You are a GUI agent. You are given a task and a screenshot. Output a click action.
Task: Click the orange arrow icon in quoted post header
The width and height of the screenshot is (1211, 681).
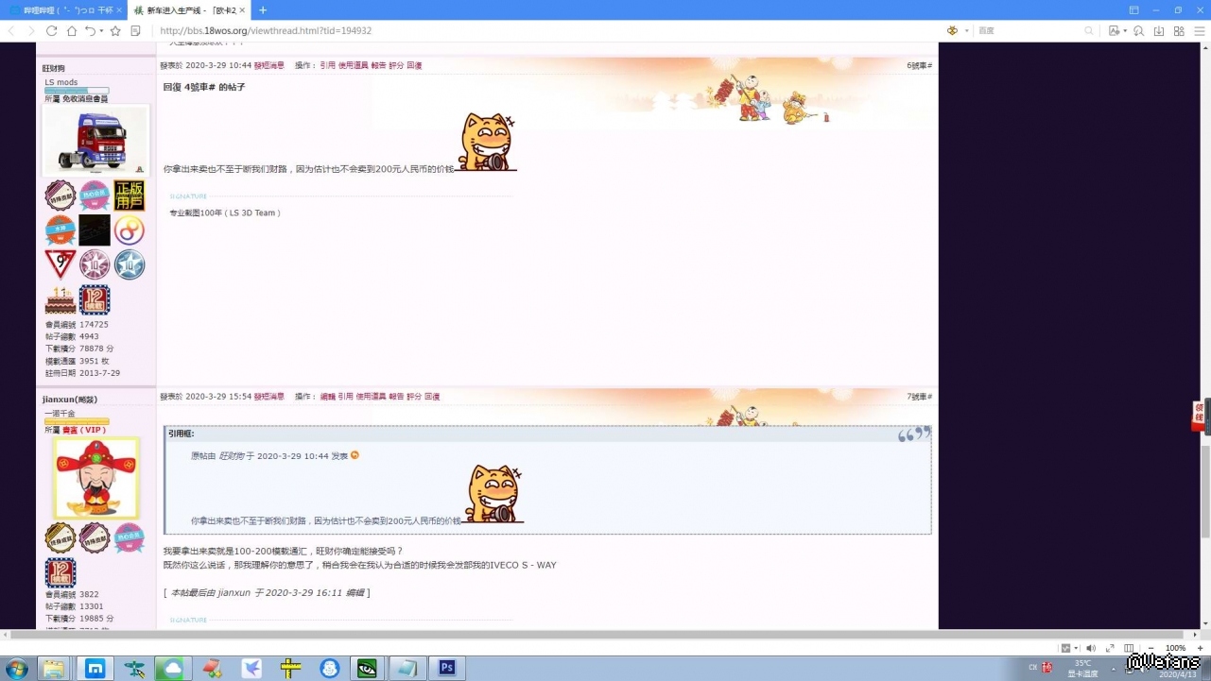[355, 455]
